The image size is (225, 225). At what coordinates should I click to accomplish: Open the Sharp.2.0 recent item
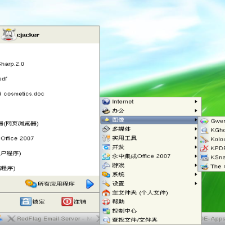[12, 64]
